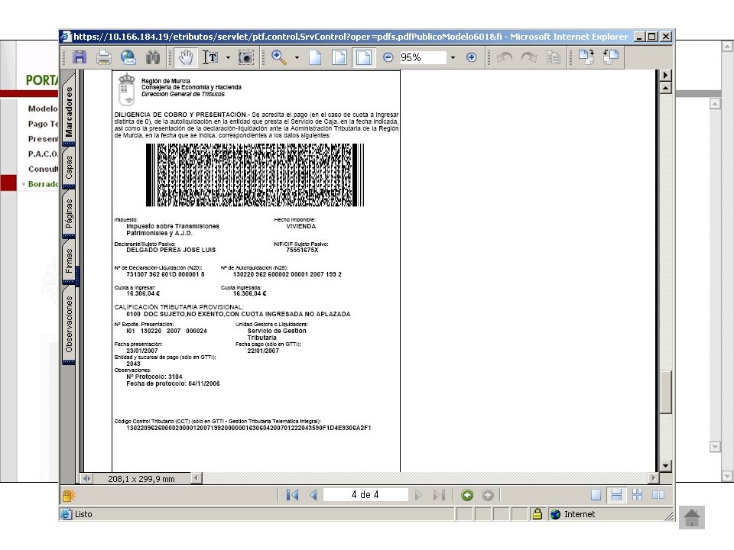Click the zoom percentage field showing 95%

422,57
